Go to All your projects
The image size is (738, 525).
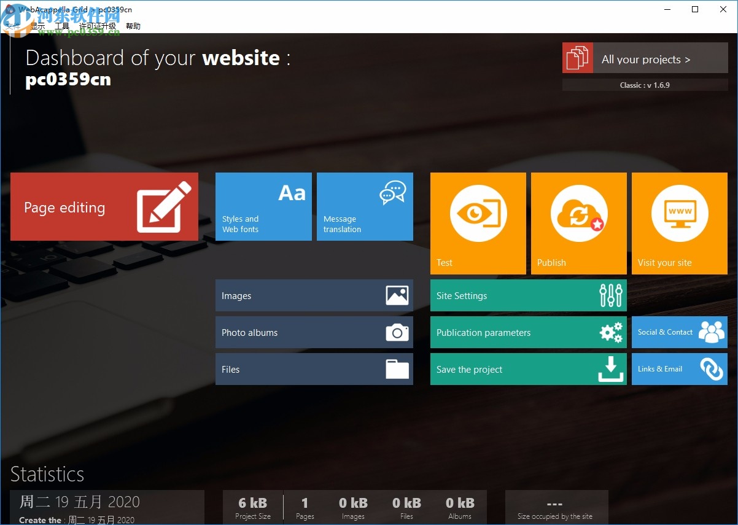coord(645,58)
